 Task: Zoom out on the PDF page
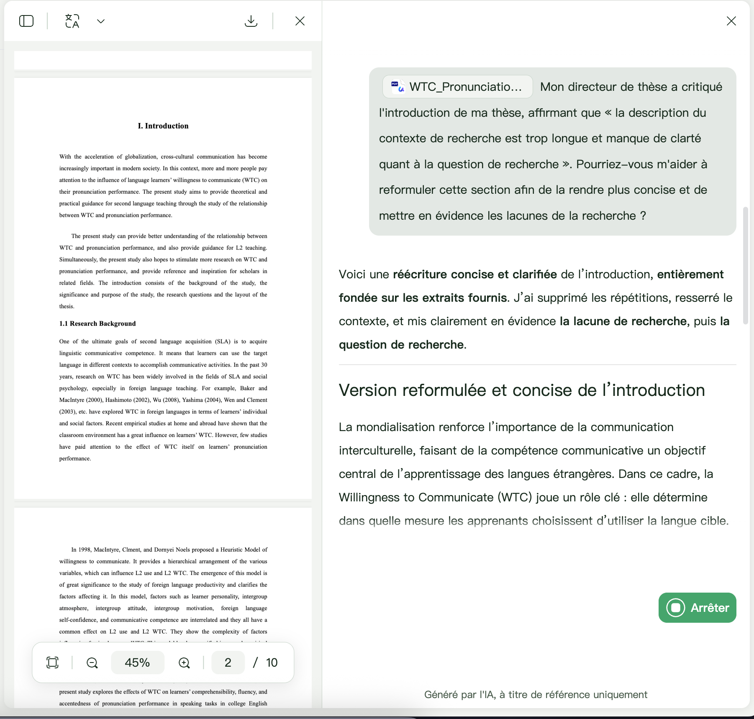[92, 663]
